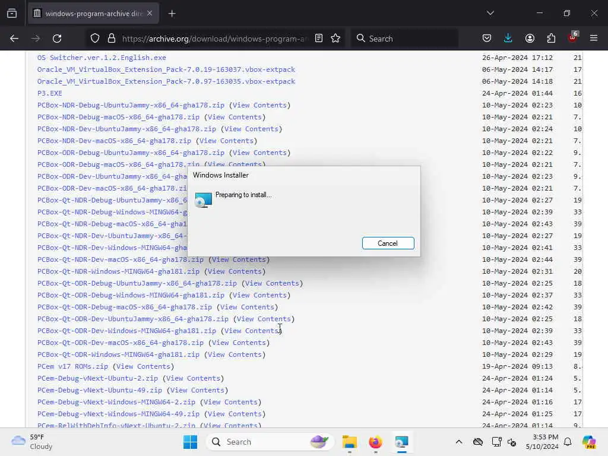The height and width of the screenshot is (456, 608).
Task: Click date 26-Apr-2024 17:12 text
Action: pyautogui.click(x=517, y=58)
